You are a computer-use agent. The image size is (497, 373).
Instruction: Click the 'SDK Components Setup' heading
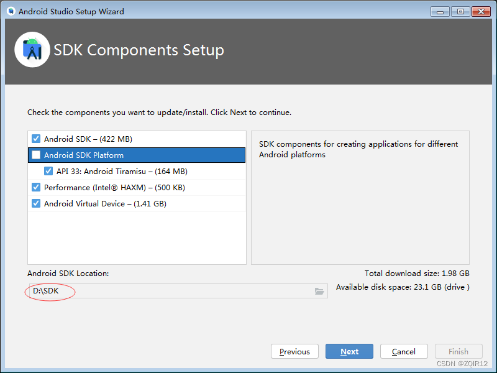click(139, 50)
